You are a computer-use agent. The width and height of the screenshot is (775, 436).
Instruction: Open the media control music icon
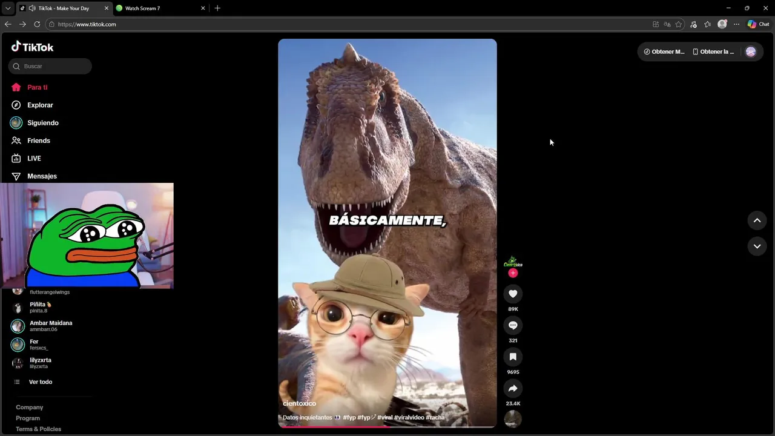click(x=693, y=24)
